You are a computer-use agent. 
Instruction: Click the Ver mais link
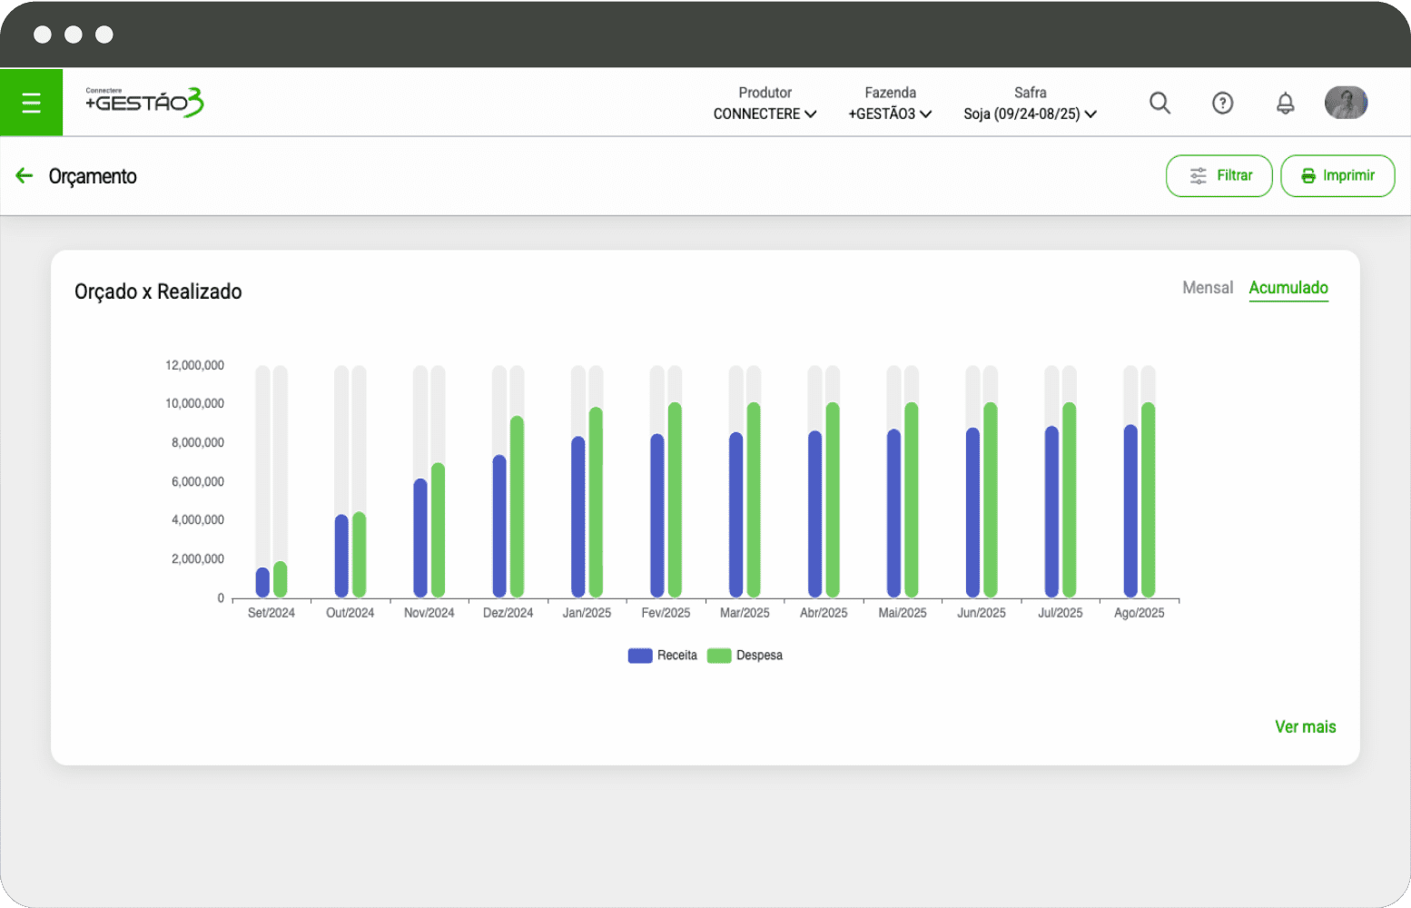coord(1305,726)
